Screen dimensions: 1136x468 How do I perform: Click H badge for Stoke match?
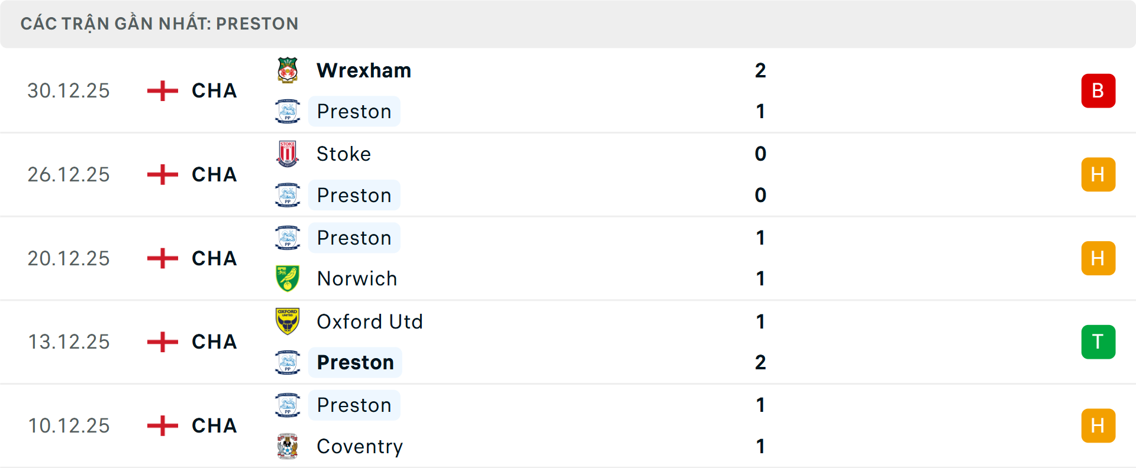pyautogui.click(x=1098, y=175)
